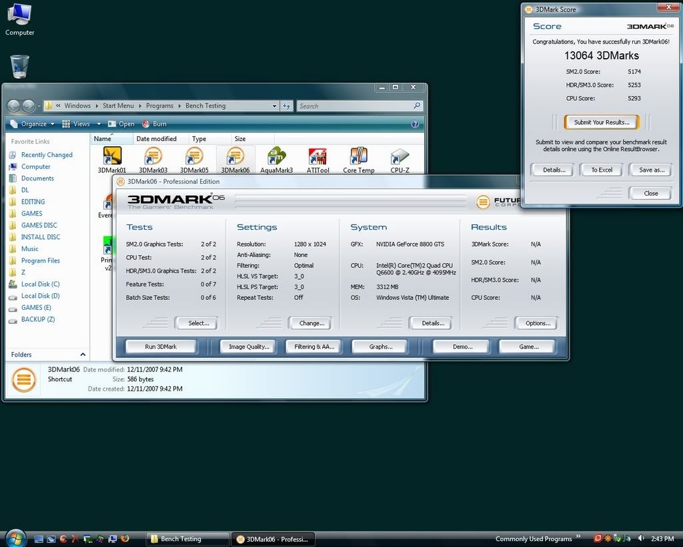Refresh the Explorer address bar location

[286, 106]
